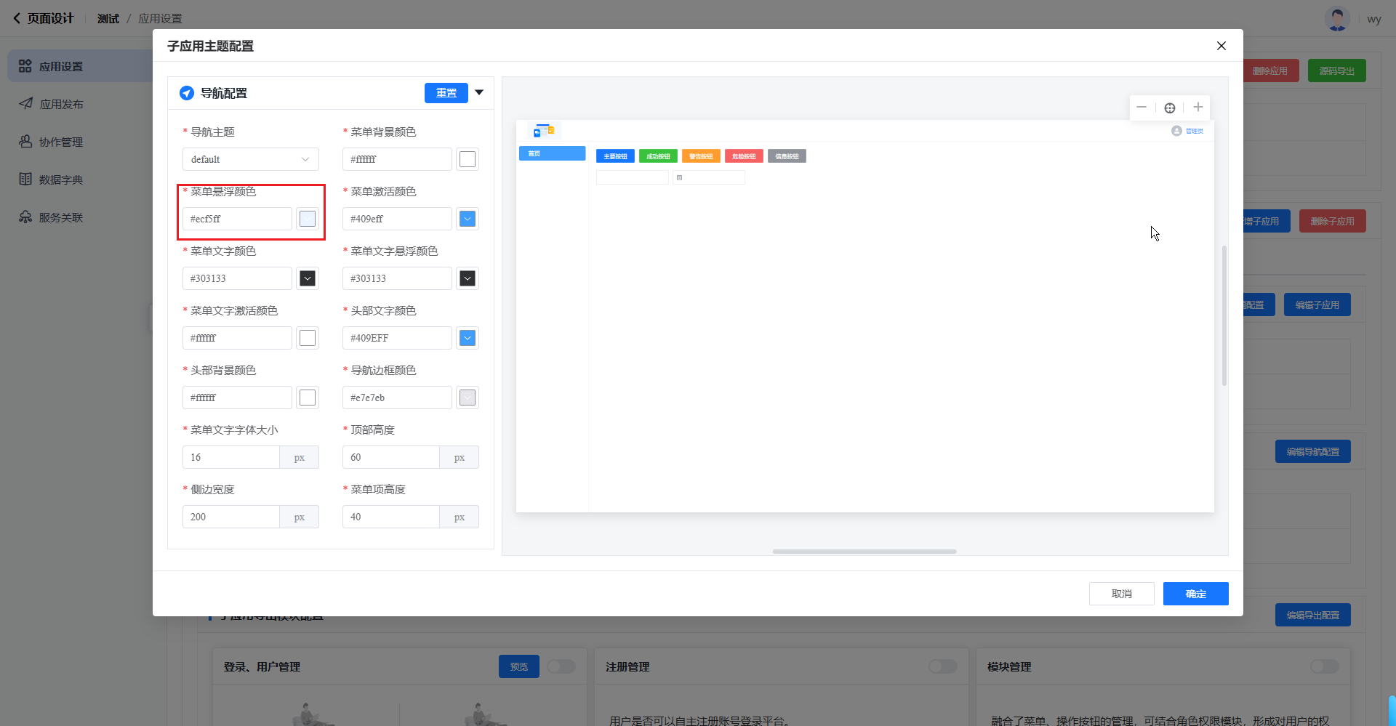Image resolution: width=1396 pixels, height=726 pixels.
Task: Click the 确定 confirm button
Action: pyautogui.click(x=1195, y=594)
